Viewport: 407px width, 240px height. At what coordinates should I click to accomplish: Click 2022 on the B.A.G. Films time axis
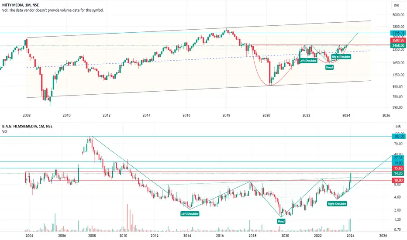click(x=318, y=236)
